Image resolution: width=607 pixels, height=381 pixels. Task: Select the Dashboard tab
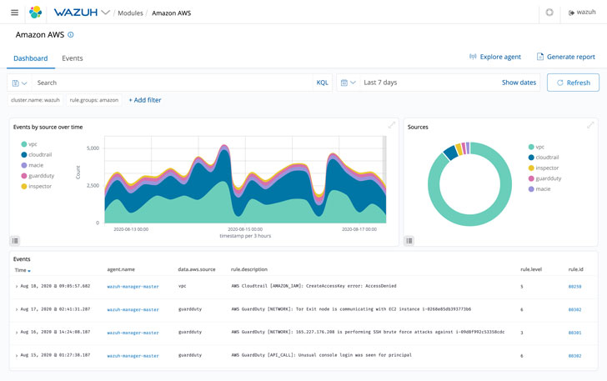click(30, 58)
